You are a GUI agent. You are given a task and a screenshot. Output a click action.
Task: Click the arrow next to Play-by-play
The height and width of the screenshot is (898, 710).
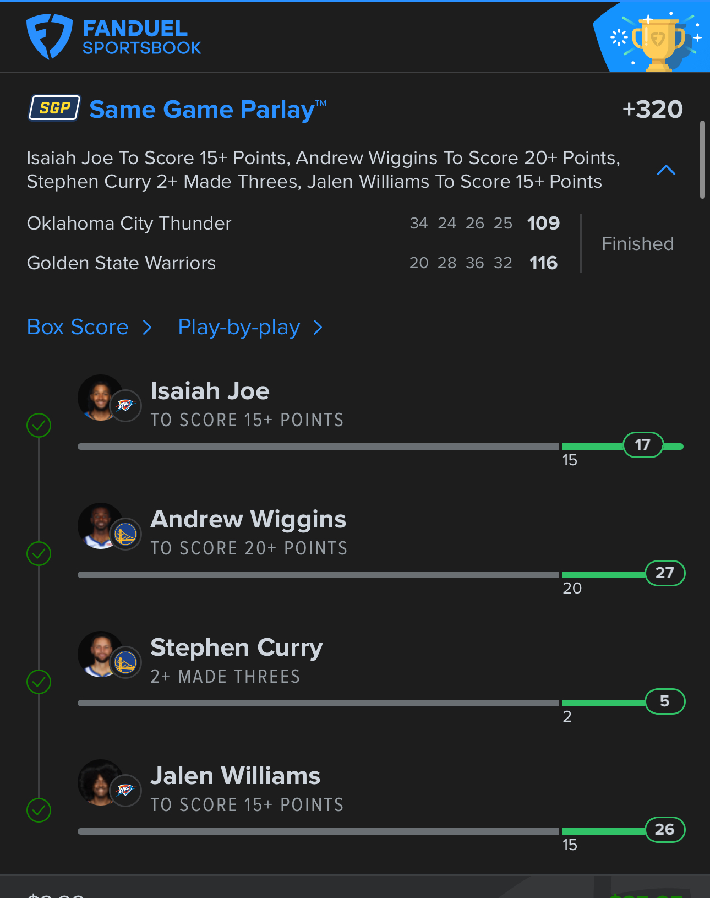point(318,328)
